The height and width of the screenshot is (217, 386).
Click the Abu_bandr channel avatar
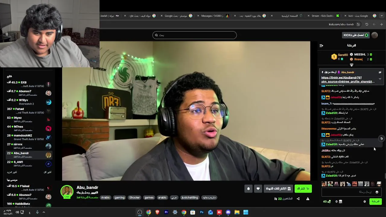pyautogui.click(x=67, y=192)
